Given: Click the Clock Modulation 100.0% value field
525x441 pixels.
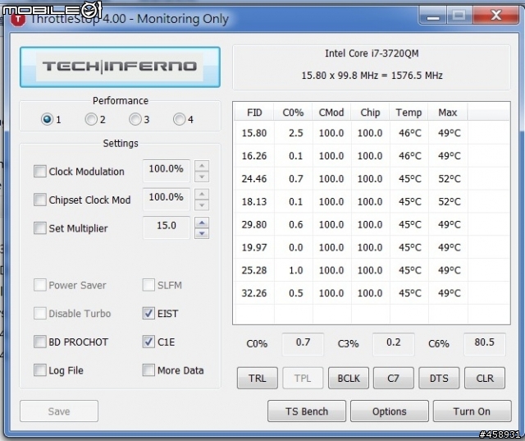Looking at the screenshot, I should pos(167,171).
